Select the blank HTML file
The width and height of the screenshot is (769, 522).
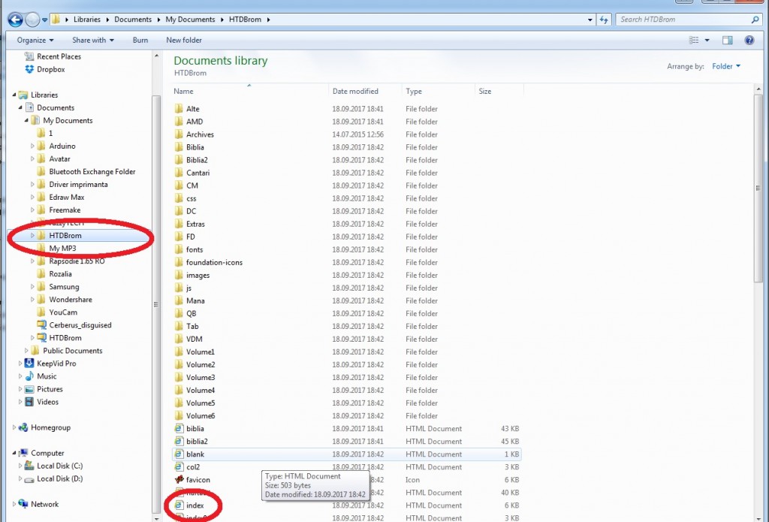click(x=346, y=454)
